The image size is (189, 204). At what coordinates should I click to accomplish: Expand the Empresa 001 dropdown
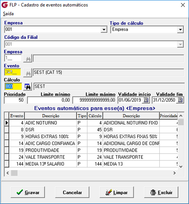pyautogui.click(x=104, y=29)
